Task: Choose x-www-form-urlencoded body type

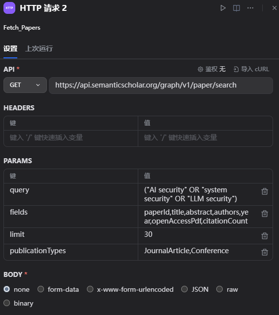Action: click(x=130, y=289)
